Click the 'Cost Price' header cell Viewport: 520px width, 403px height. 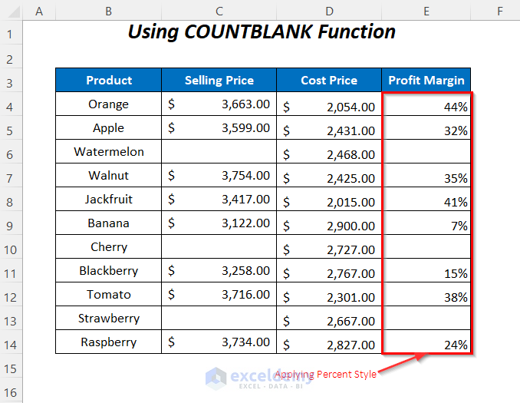point(329,80)
